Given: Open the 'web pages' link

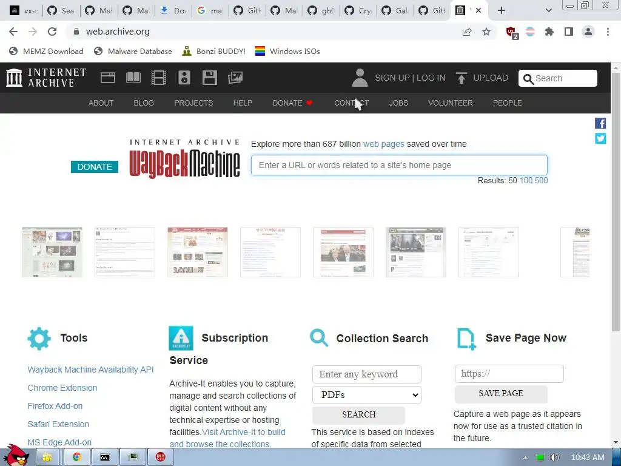Looking at the screenshot, I should click(384, 144).
